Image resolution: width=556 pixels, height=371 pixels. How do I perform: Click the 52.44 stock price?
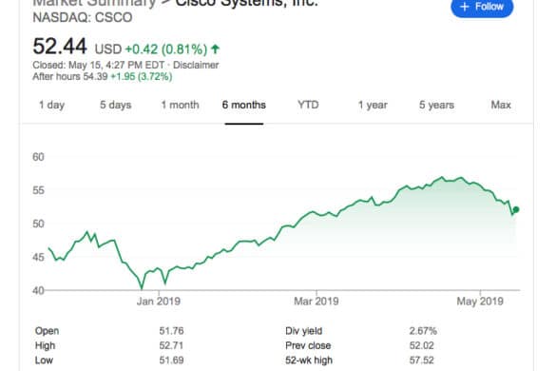click(60, 47)
